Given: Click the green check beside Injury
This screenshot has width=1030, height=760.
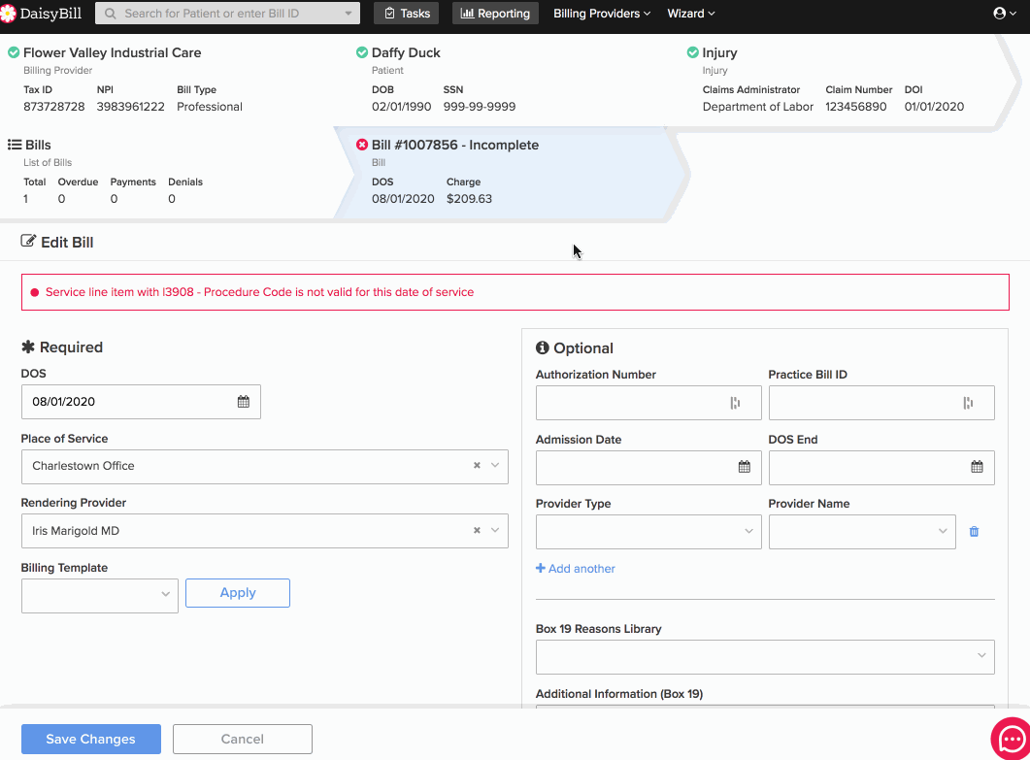Looking at the screenshot, I should [693, 52].
